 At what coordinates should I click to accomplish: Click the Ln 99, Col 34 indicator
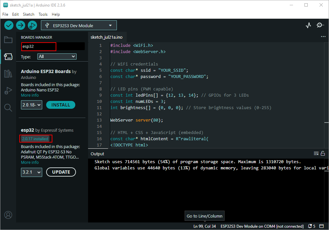205,226
